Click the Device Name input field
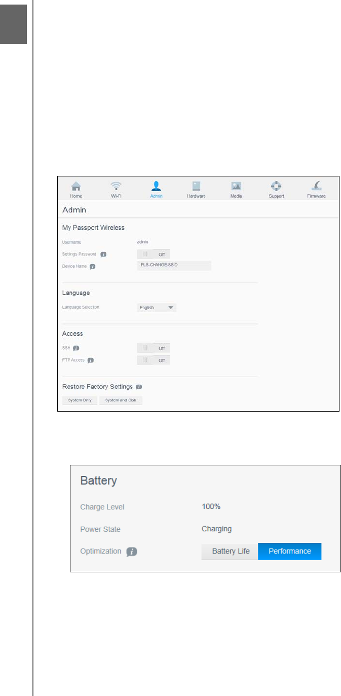The height and width of the screenshot is (696, 341). (174, 266)
